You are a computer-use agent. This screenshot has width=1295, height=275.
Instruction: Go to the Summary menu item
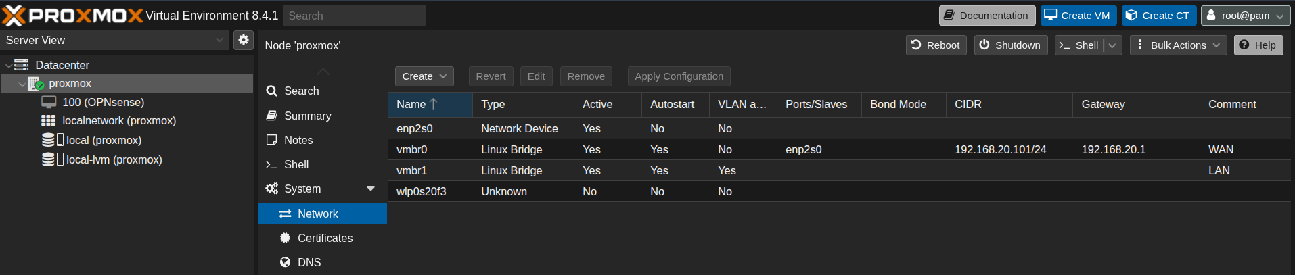tap(307, 116)
